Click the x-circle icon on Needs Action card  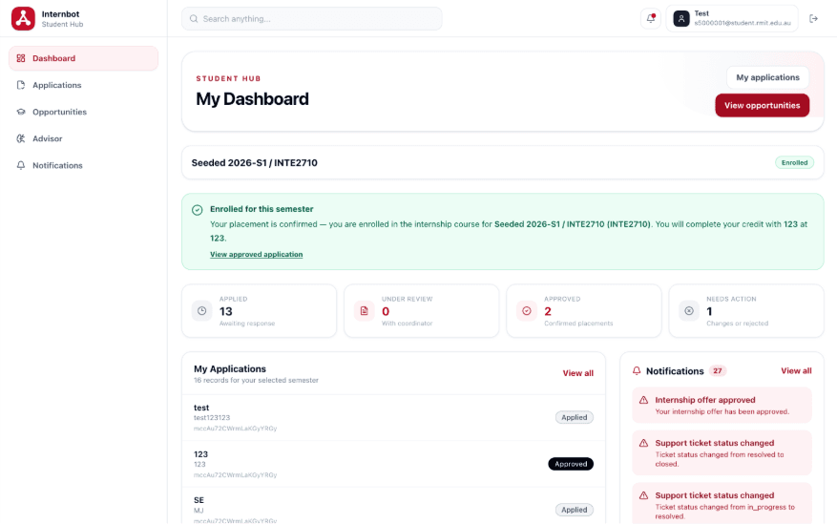click(689, 310)
